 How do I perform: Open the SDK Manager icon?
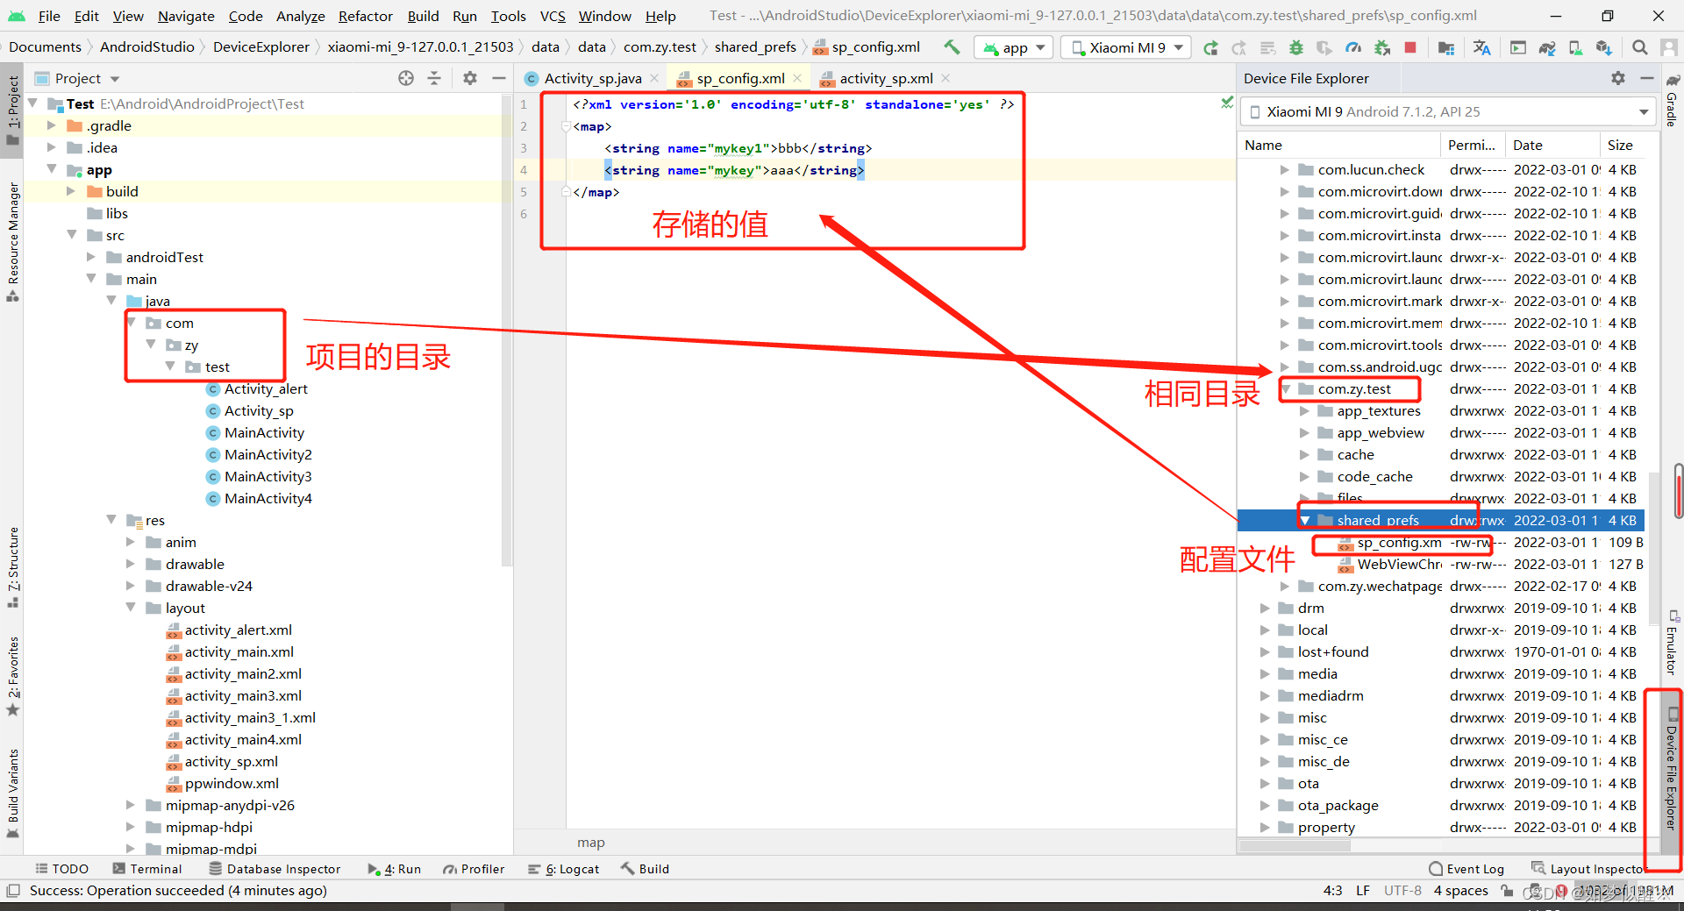(1604, 47)
